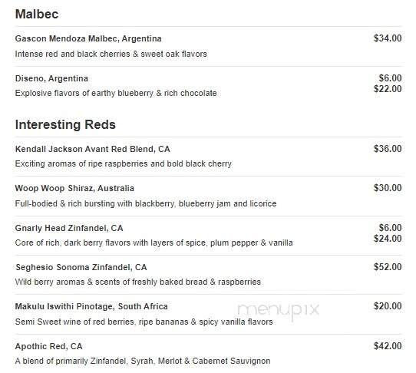Click the $52.00 price for Seghesio

point(388,267)
